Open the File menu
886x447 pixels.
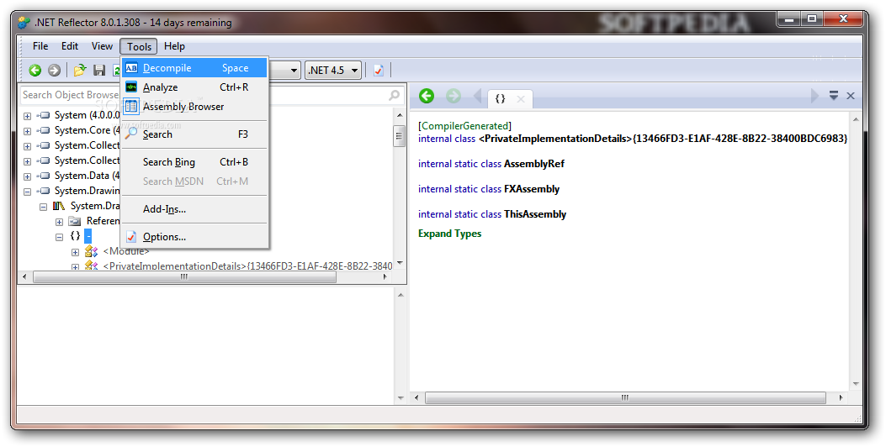[x=40, y=46]
